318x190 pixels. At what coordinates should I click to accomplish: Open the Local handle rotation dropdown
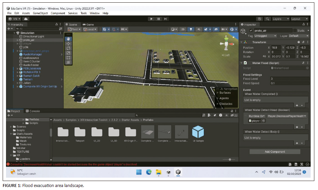coord(90,29)
